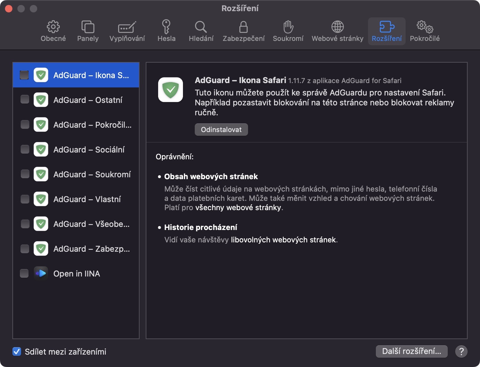
Task: Open the Obecné gear icon pane
Action: (x=53, y=31)
